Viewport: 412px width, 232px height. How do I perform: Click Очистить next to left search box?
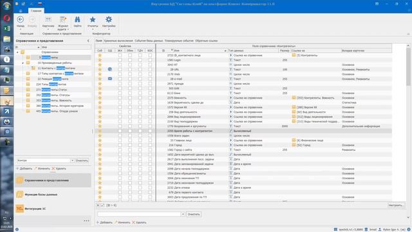point(82,160)
